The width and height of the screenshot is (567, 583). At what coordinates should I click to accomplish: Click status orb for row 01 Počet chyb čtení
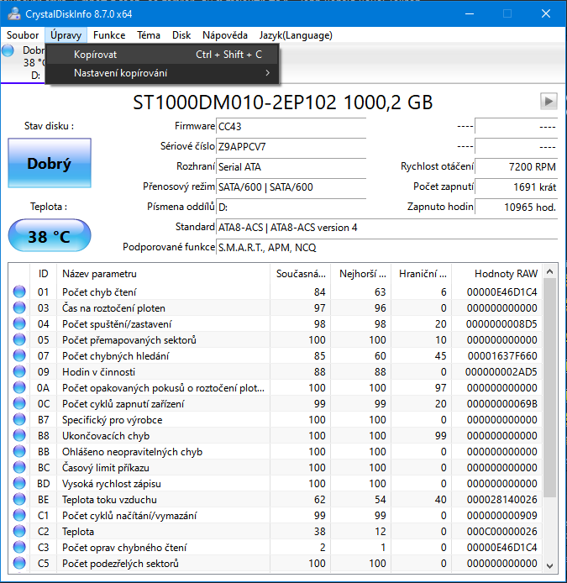pos(19,292)
